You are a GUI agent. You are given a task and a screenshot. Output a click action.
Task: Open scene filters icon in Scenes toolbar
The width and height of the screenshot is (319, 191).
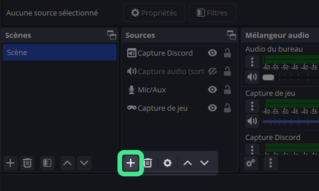click(x=47, y=163)
